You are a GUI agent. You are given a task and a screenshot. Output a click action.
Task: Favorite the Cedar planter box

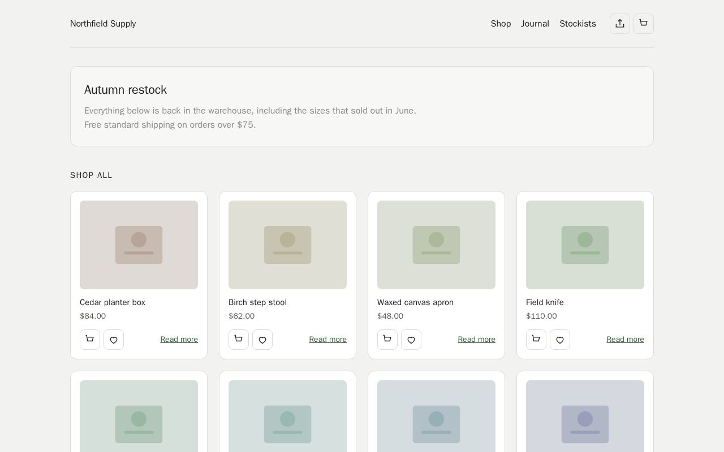pyautogui.click(x=114, y=340)
